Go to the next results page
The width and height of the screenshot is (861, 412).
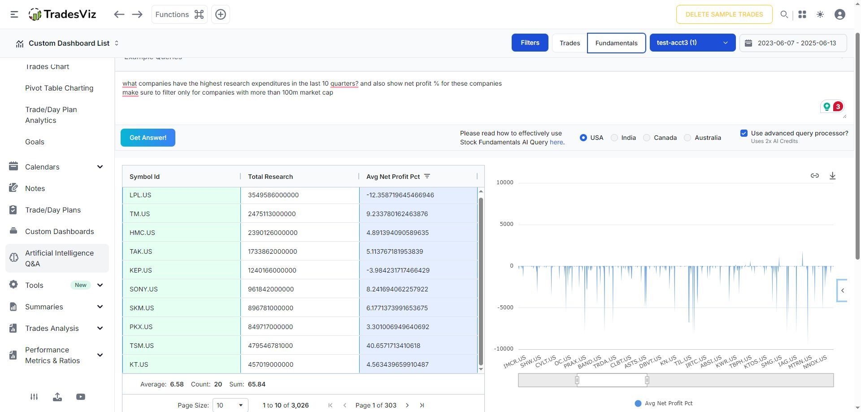(x=407, y=405)
